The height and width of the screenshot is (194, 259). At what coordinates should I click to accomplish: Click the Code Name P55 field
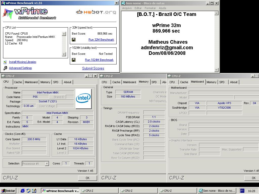(x=35, y=97)
